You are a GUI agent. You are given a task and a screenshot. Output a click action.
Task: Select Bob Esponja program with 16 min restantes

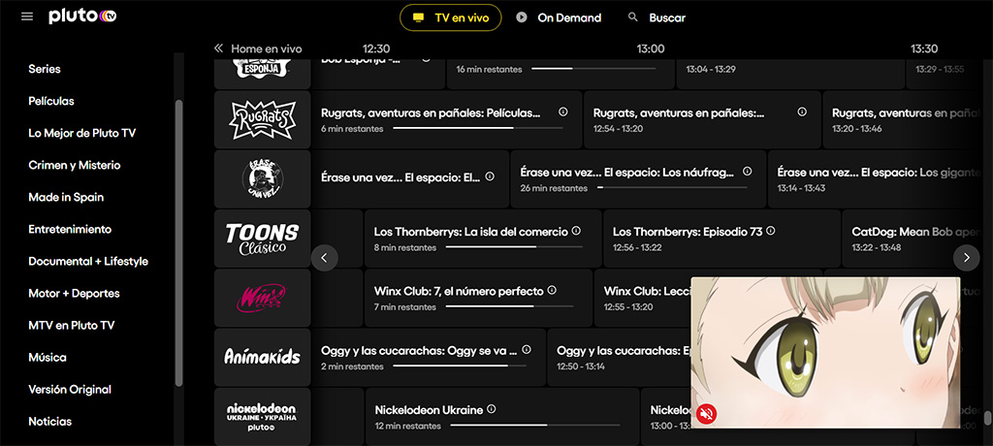[x=561, y=74]
